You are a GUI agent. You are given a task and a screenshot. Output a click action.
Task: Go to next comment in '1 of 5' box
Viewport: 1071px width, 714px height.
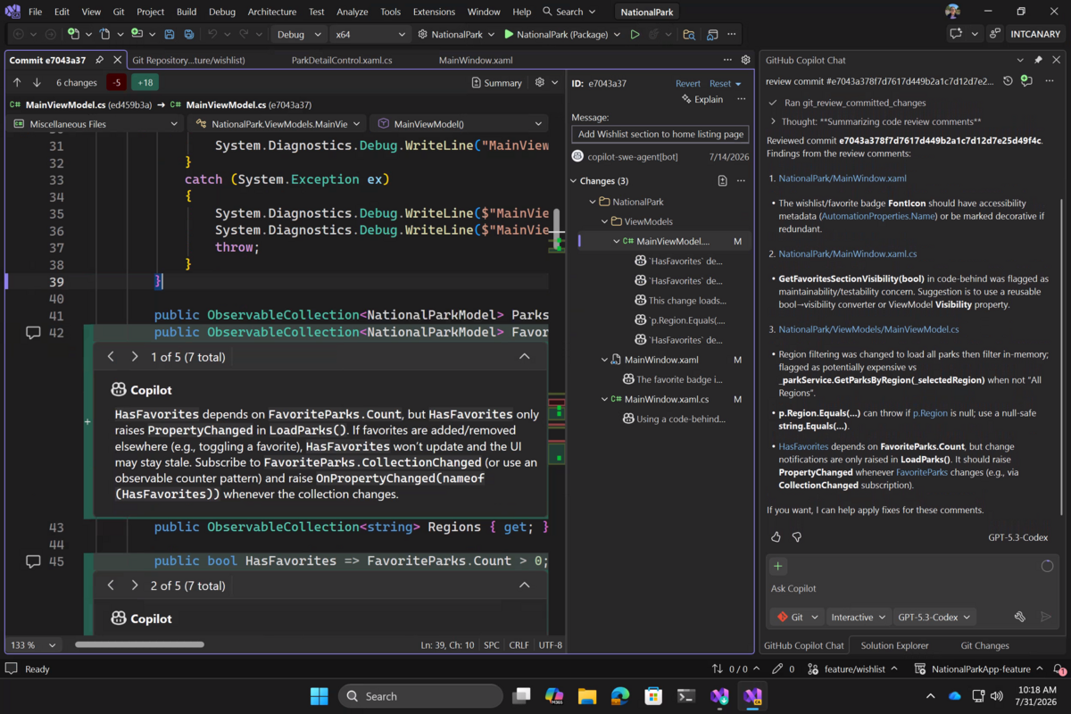[x=134, y=356]
